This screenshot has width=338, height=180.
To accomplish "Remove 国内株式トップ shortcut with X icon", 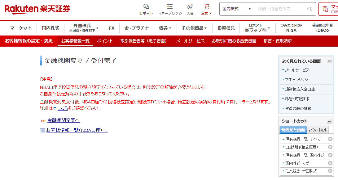I will [330, 163].
